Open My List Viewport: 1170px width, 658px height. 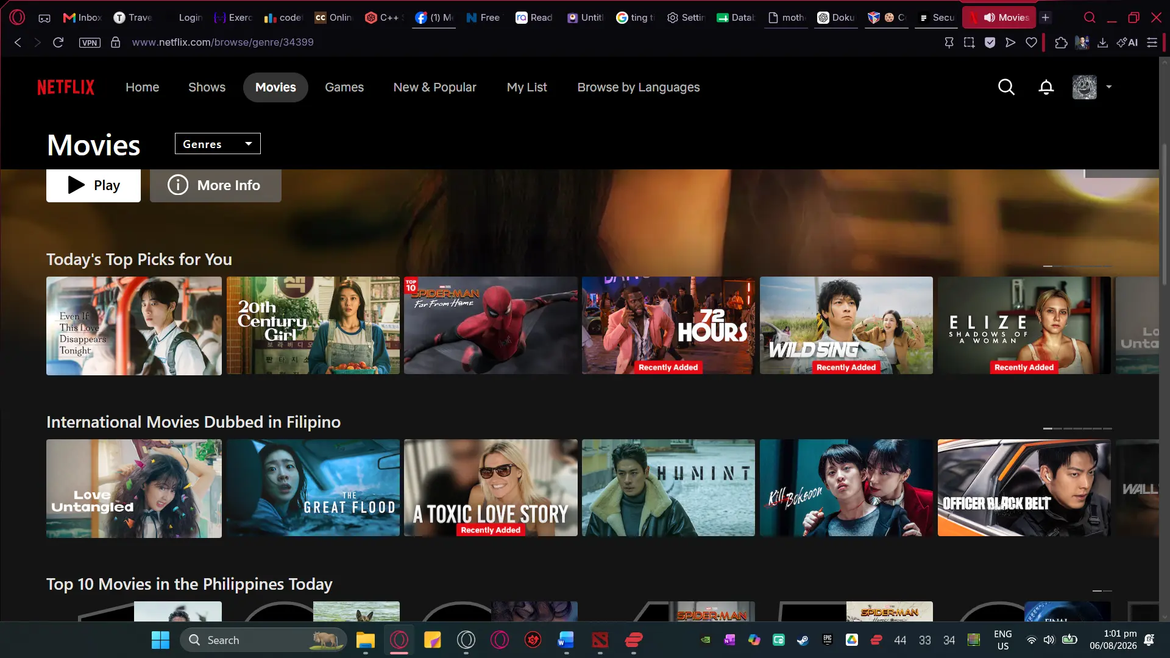[526, 87]
